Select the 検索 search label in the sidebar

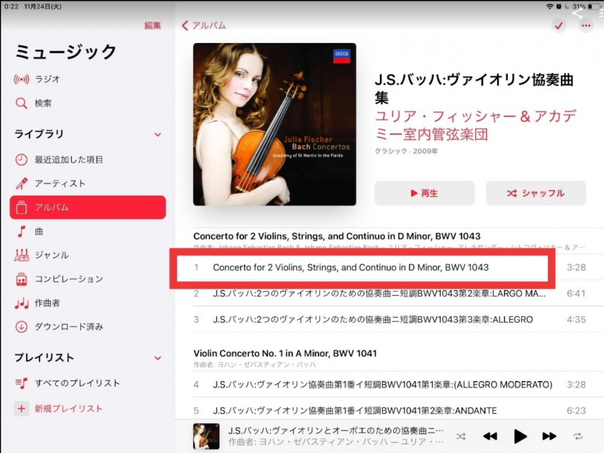coord(43,103)
